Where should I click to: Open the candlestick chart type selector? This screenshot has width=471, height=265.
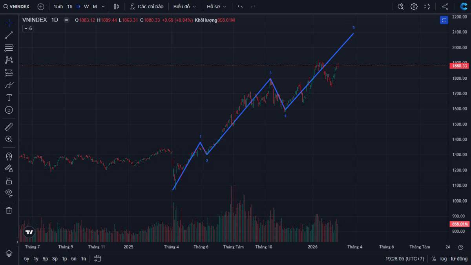pyautogui.click(x=116, y=6)
